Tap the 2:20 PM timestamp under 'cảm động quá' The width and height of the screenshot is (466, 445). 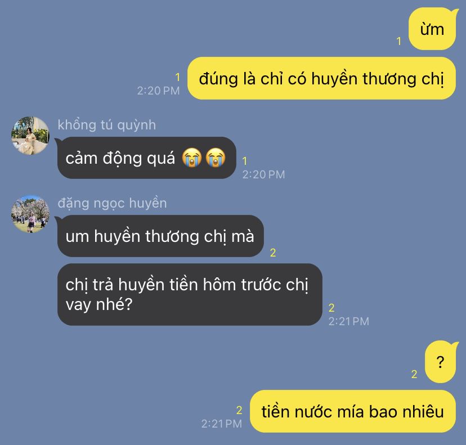(x=263, y=174)
